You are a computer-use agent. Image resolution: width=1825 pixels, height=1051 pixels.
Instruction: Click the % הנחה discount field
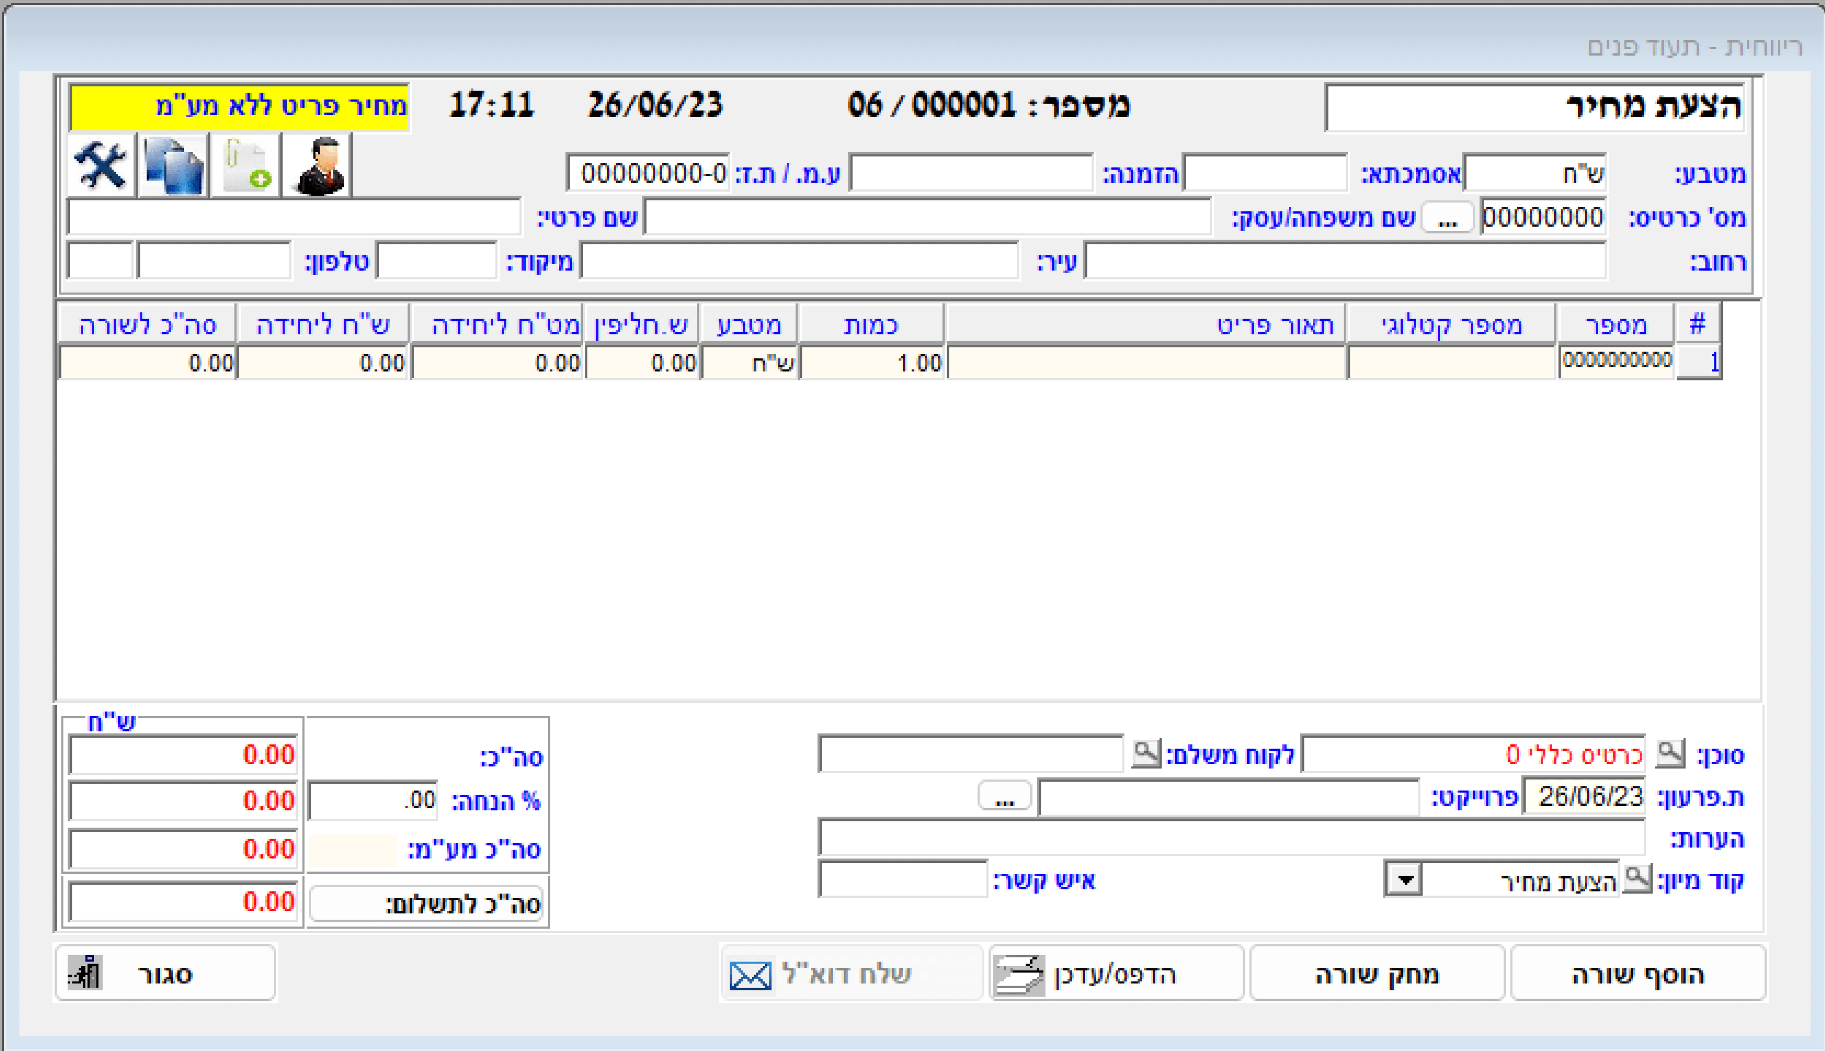[373, 801]
